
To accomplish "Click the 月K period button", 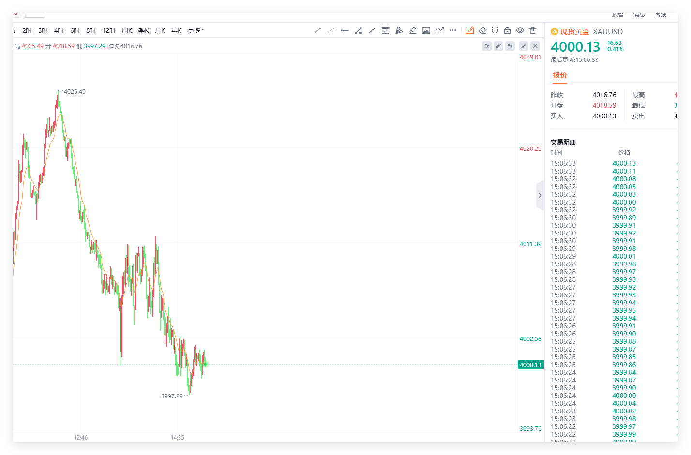I will (160, 30).
